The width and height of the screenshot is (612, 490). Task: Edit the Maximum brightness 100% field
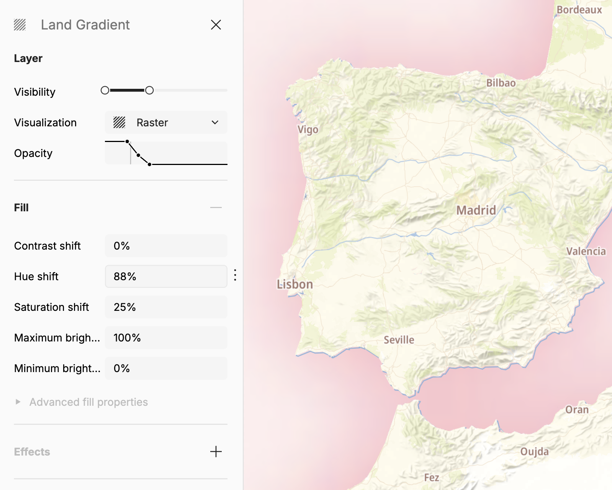pos(166,338)
